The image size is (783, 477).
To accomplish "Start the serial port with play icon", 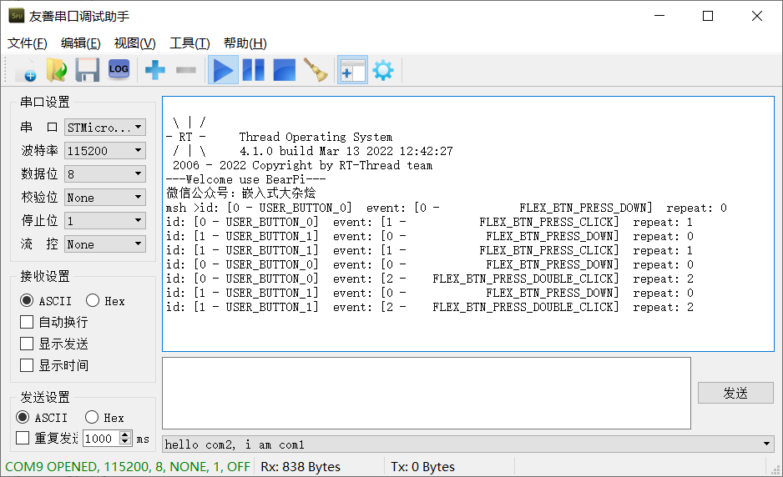I will tap(223, 70).
